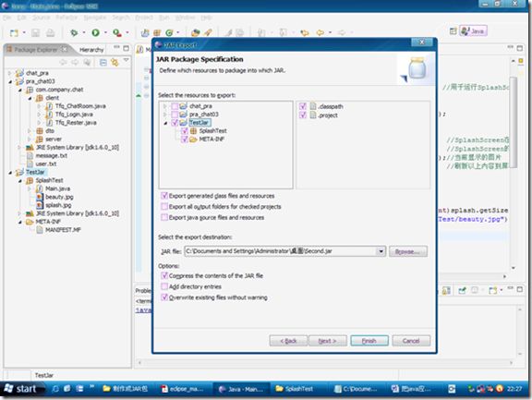Viewport: 532px width, 400px height.
Task: Open the Window menu
Action: click(186, 18)
